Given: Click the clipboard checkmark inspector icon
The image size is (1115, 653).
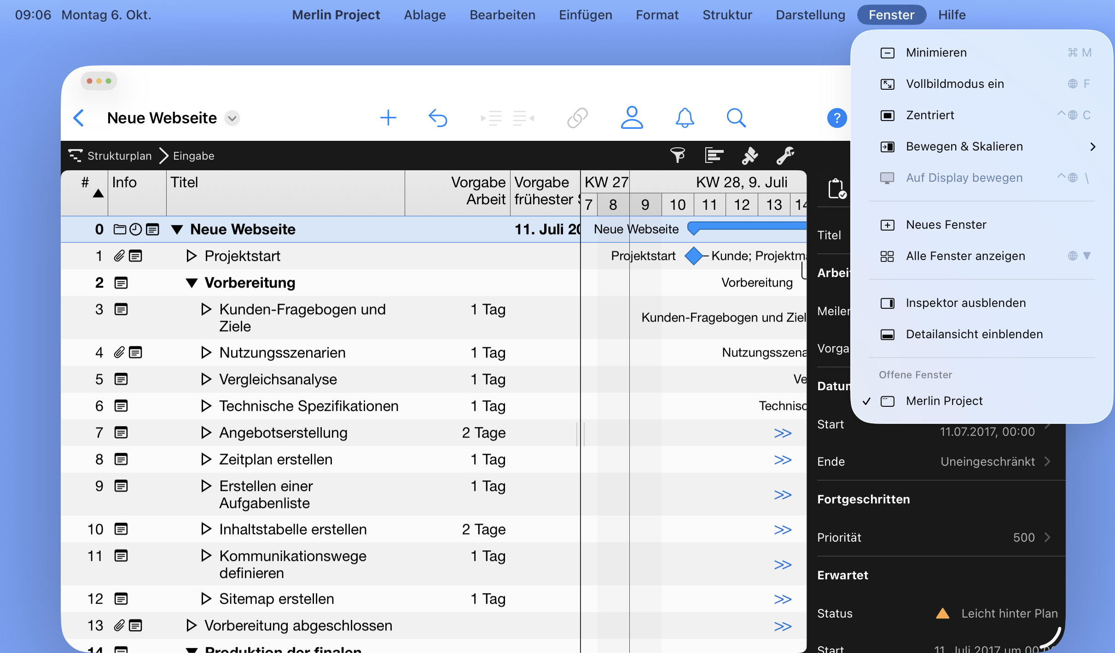Looking at the screenshot, I should point(836,189).
